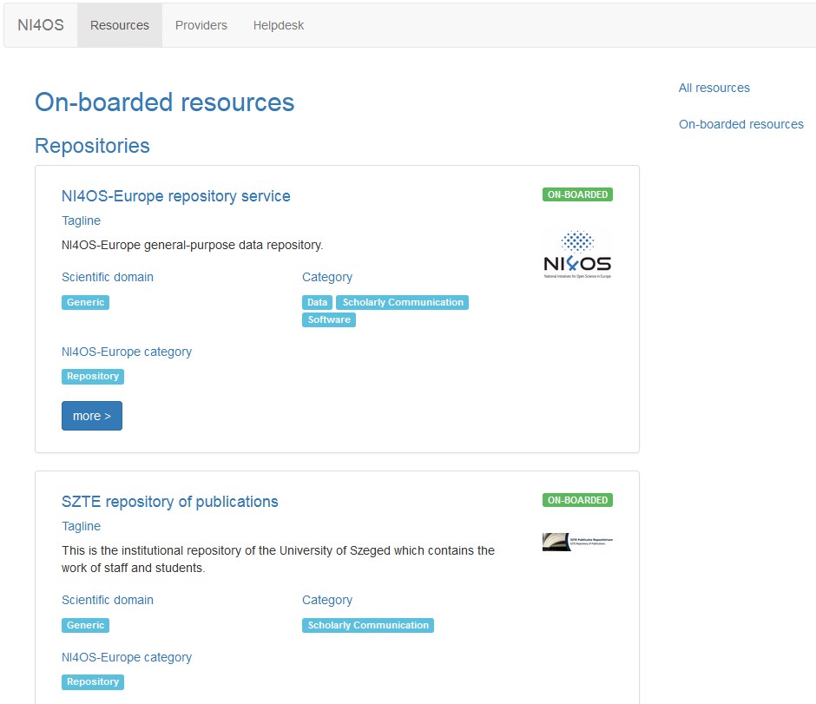Click Generic domain tag in NI4OS-Europe card
This screenshot has height=704, width=816.
click(85, 302)
